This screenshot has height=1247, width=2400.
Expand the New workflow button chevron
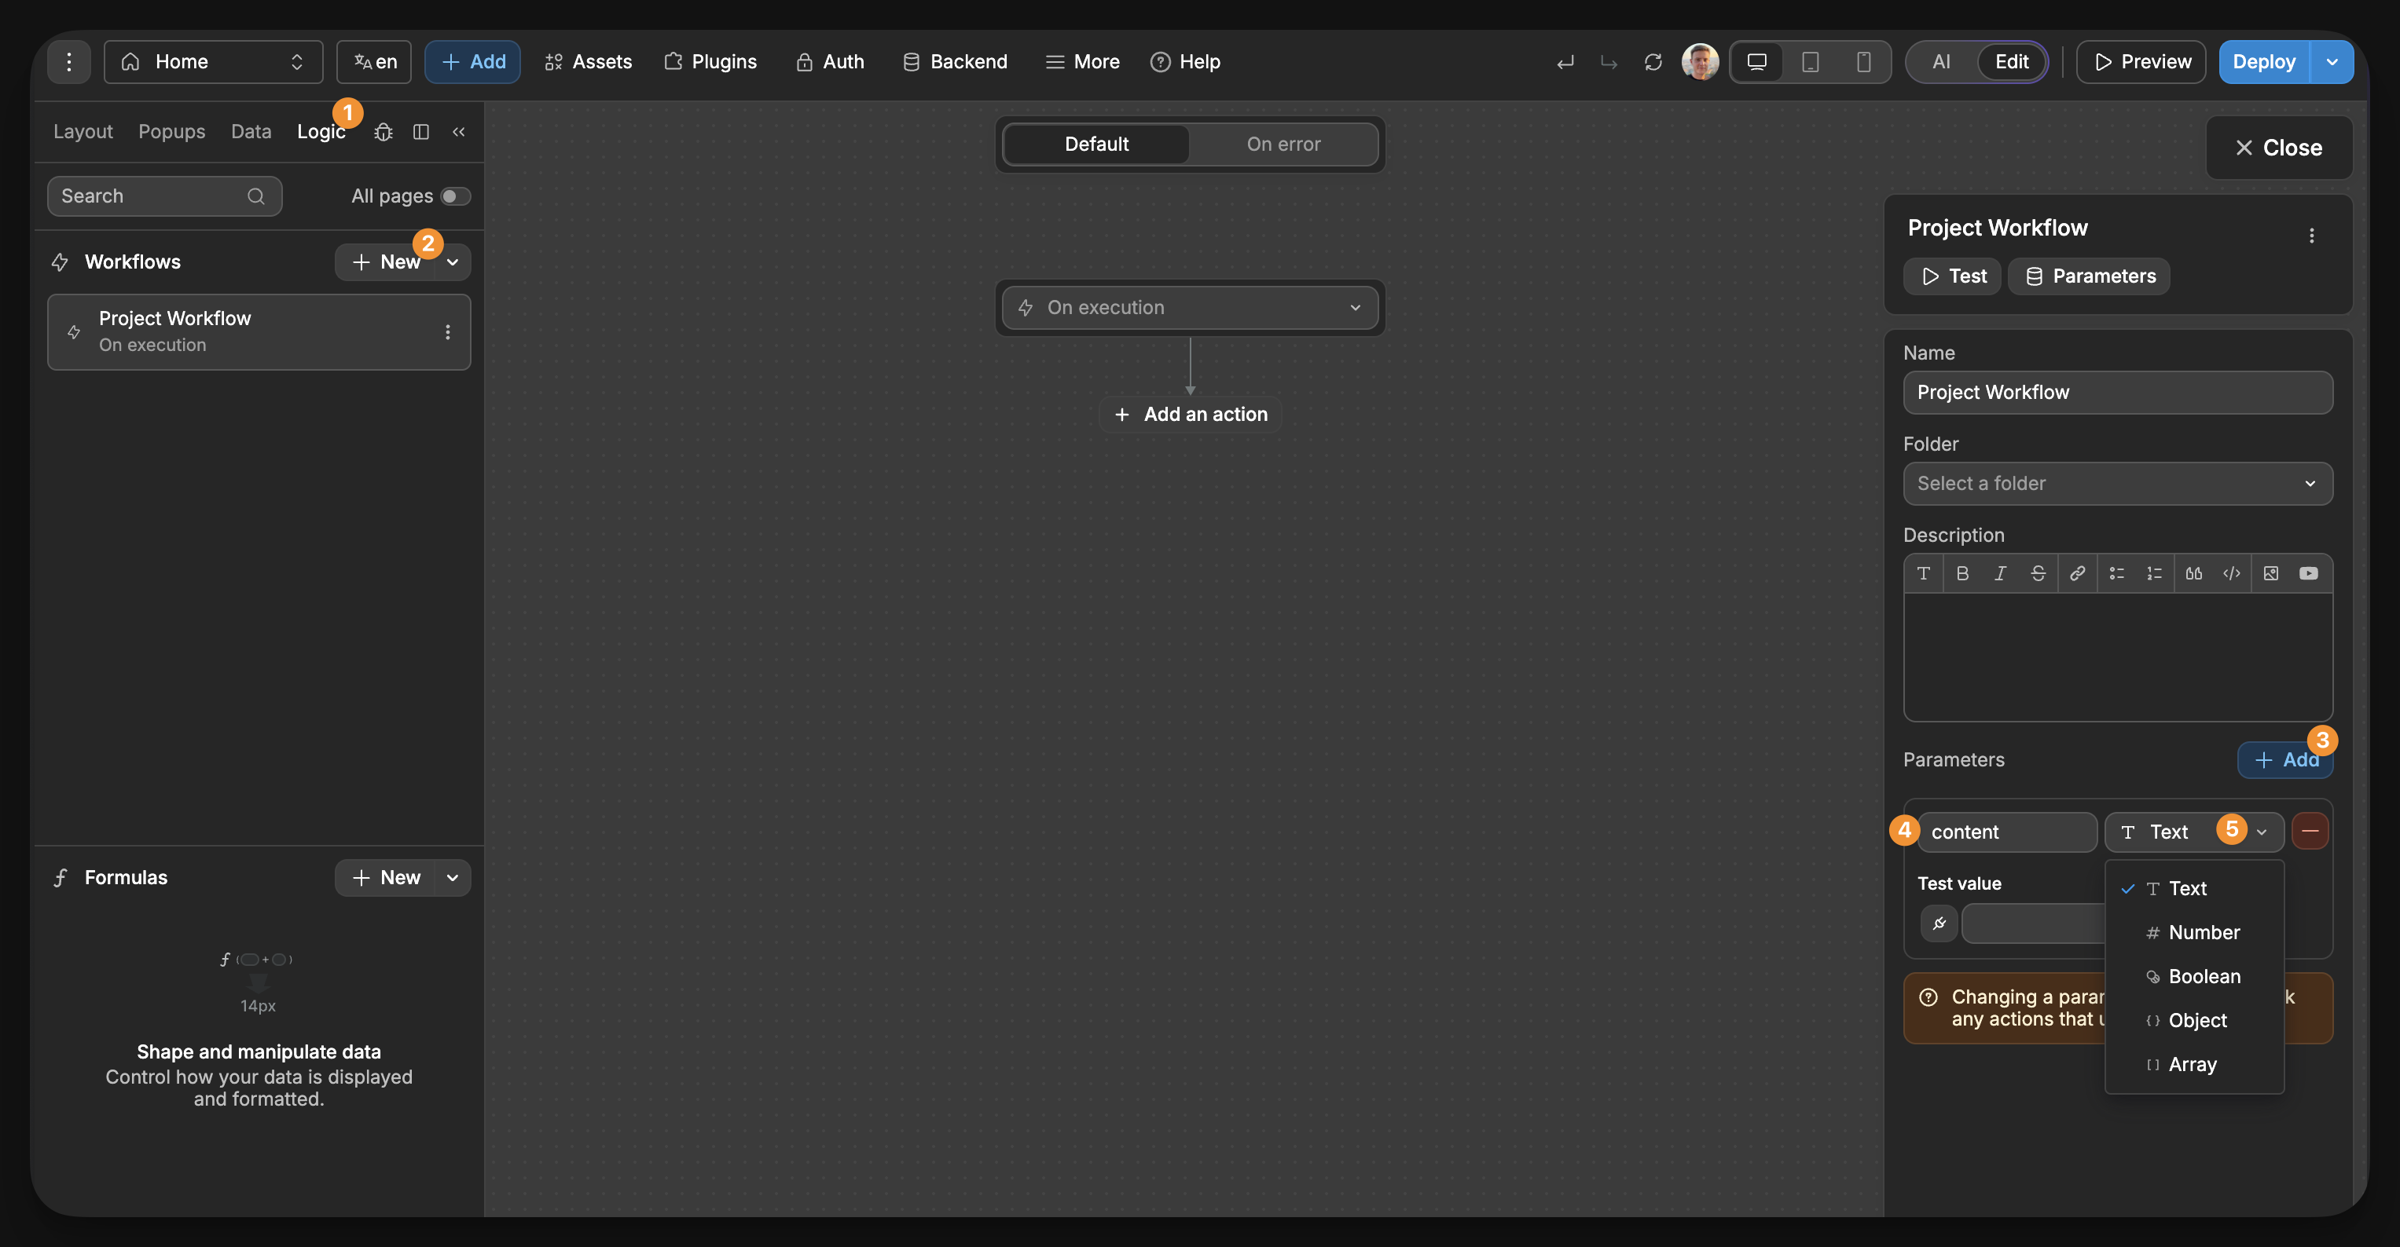point(453,261)
